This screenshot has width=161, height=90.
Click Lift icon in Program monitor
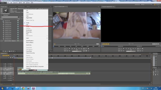(x=138, y=51)
